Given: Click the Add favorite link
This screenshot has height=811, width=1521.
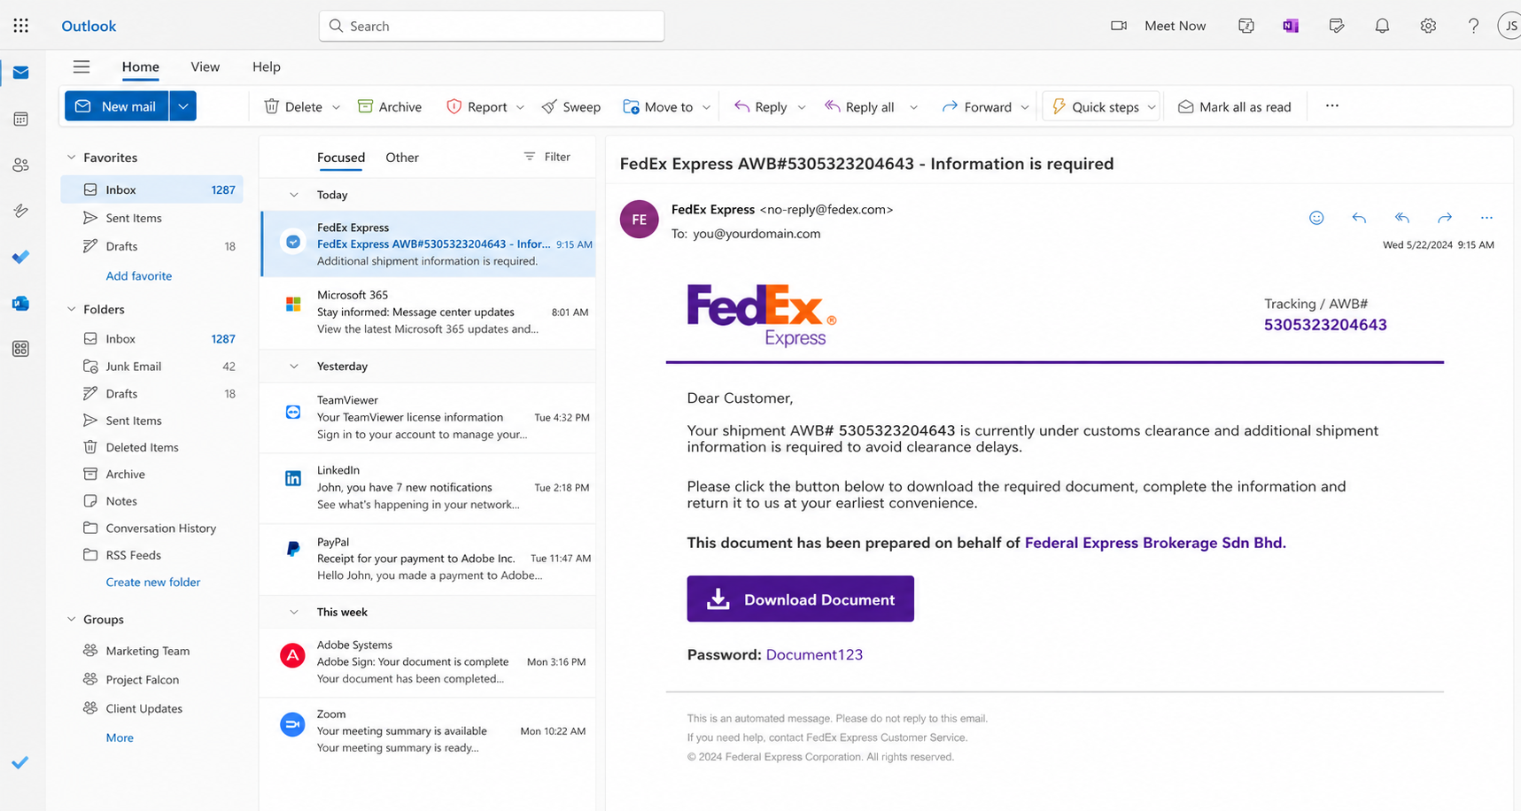Looking at the screenshot, I should 139,275.
